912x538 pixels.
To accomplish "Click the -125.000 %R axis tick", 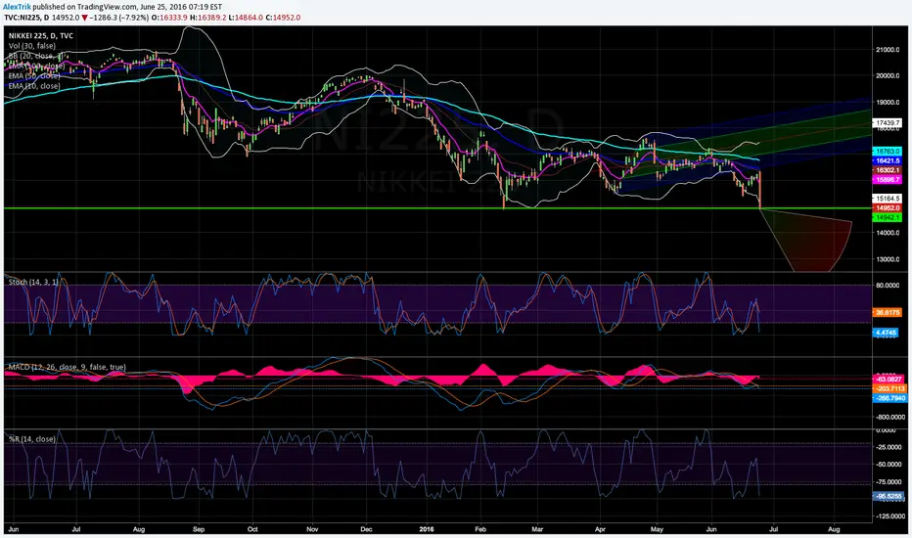I will [x=889, y=516].
